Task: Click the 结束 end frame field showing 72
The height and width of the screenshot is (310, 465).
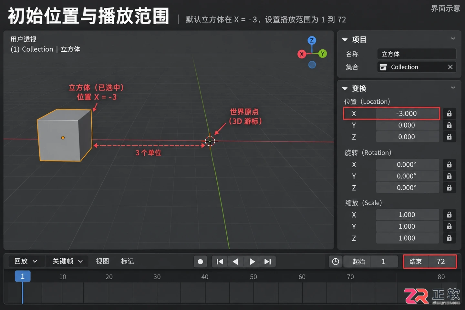Action: point(430,262)
